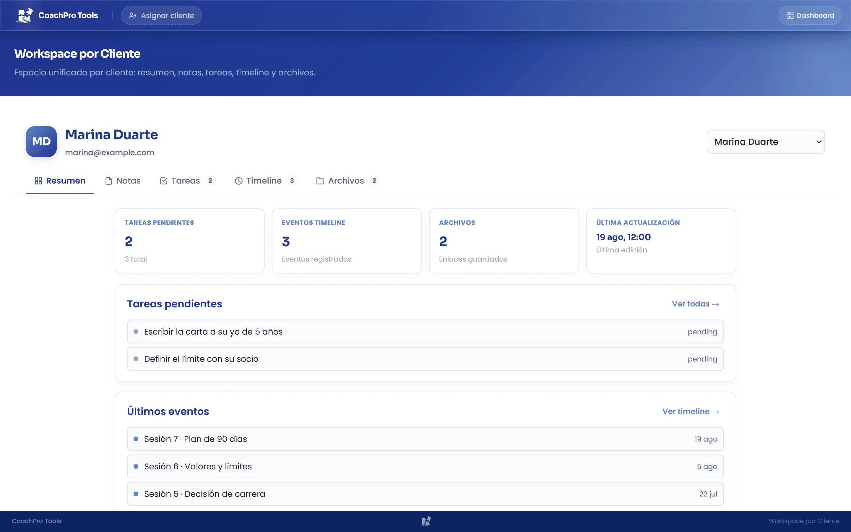Select task Escribir la carta a su yo de 5 años
This screenshot has height=532, width=851.
coord(425,331)
